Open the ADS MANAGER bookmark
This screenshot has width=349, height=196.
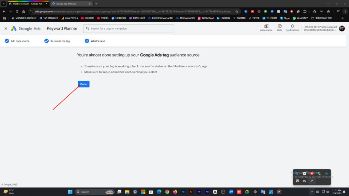coord(185,18)
